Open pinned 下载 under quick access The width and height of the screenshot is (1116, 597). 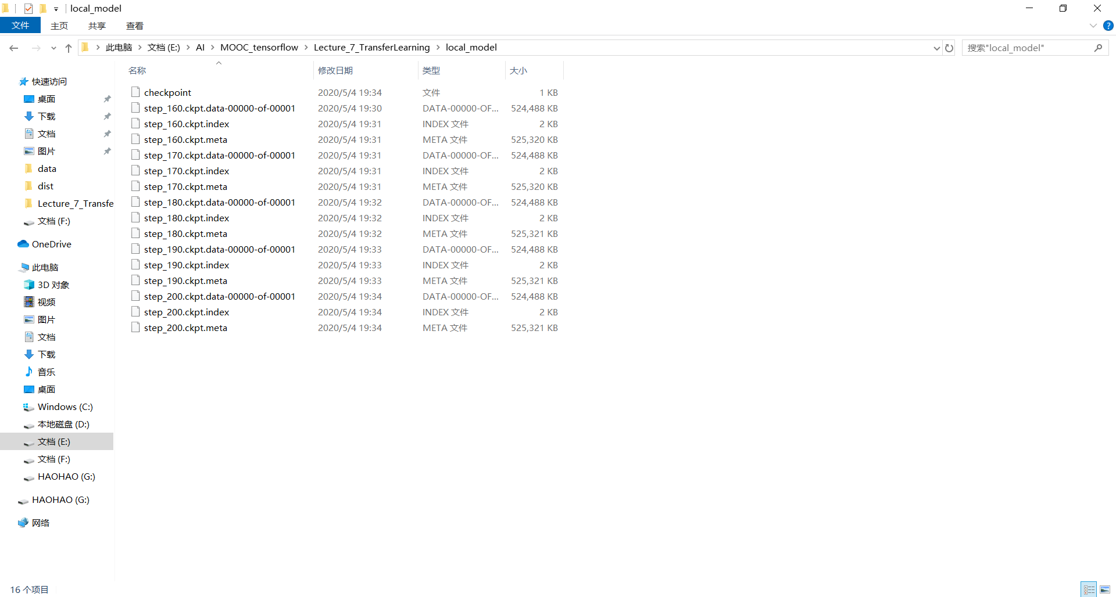click(46, 116)
